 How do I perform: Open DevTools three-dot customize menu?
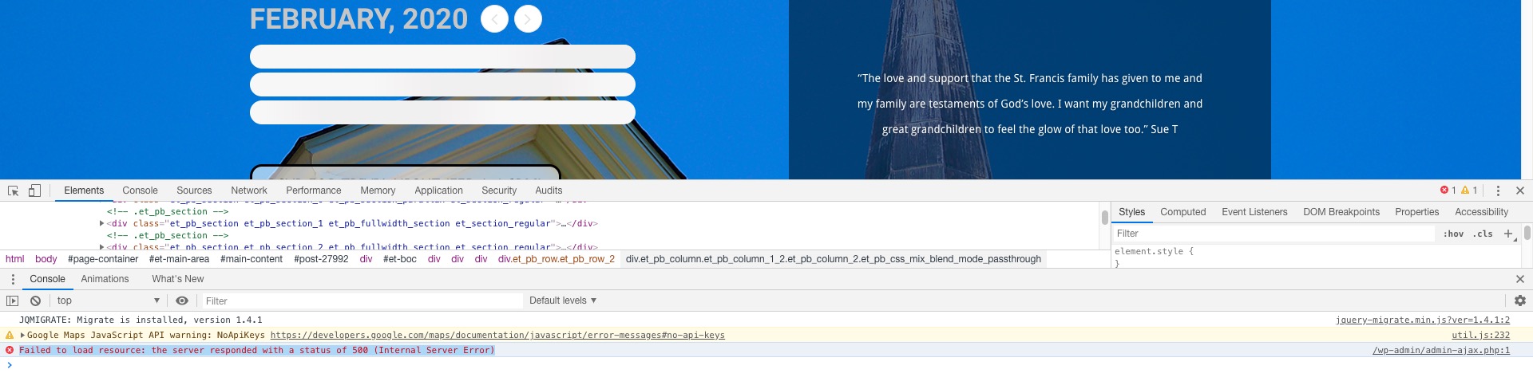pos(1498,191)
